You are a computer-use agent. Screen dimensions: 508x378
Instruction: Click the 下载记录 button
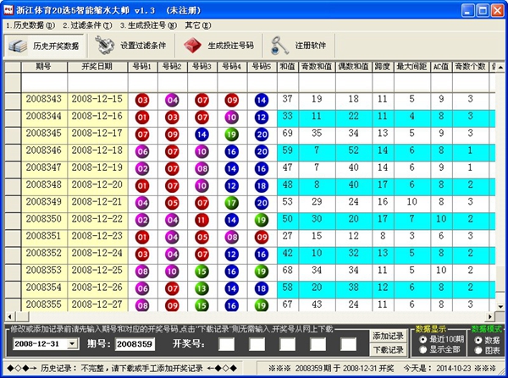click(389, 350)
